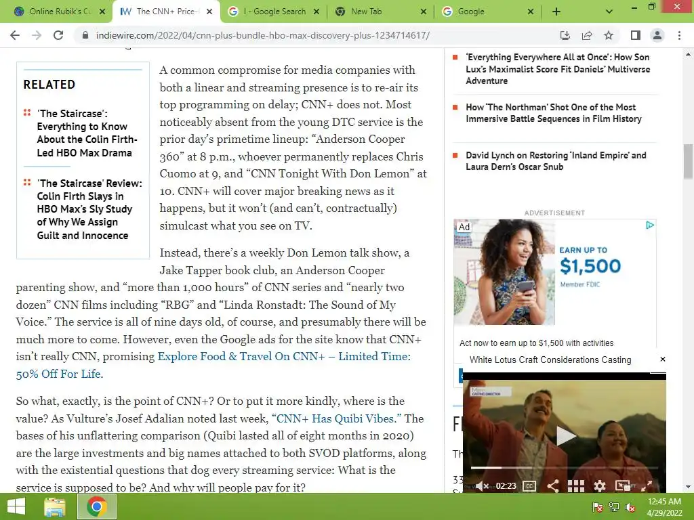This screenshot has width=694, height=520.
Task: Share this page via the share icon
Action: pyautogui.click(x=587, y=35)
